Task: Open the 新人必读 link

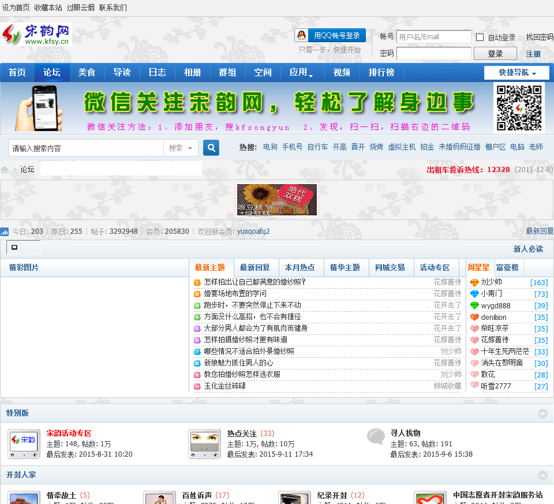Action: coord(528,249)
